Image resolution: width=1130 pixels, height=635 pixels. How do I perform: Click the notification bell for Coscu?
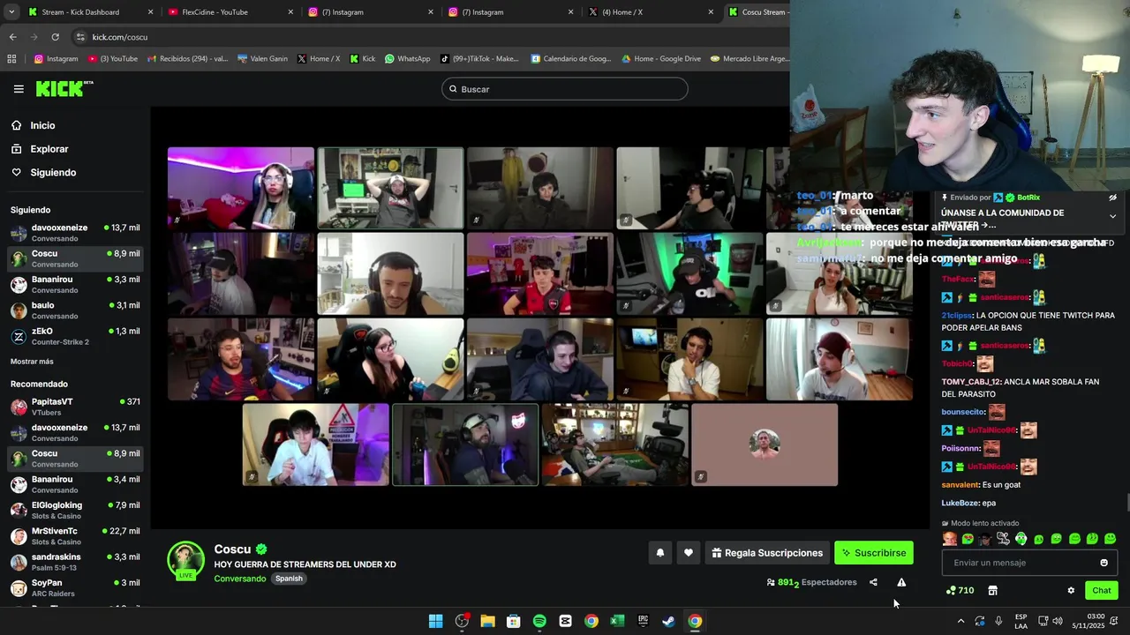[659, 553]
